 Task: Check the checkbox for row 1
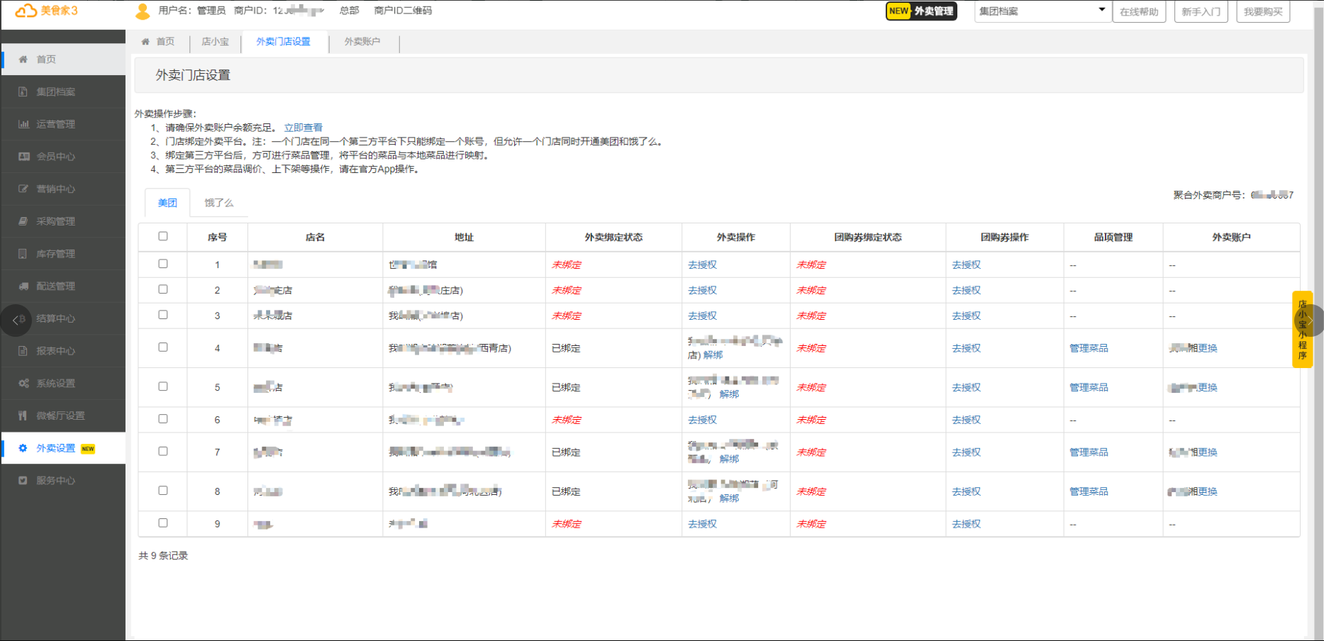tap(163, 264)
